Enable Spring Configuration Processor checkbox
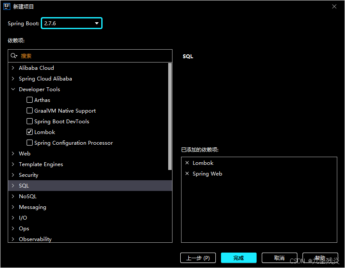345x268 pixels. pos(30,143)
